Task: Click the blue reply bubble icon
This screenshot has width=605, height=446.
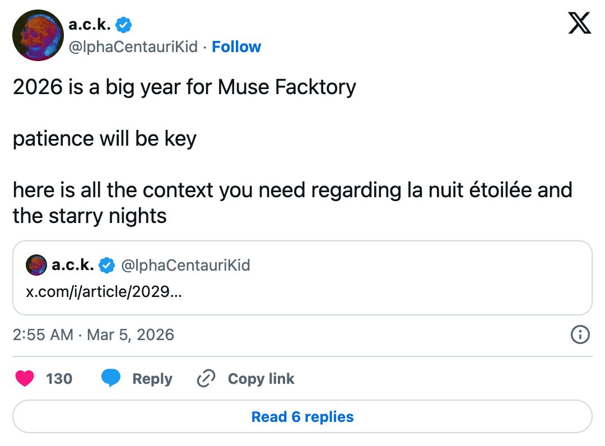Action: click(111, 379)
